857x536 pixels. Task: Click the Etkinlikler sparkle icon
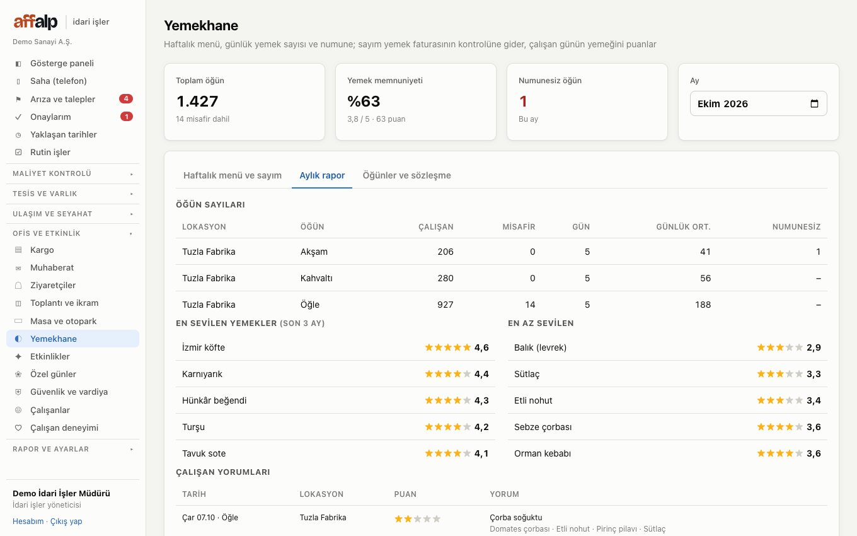tap(18, 356)
